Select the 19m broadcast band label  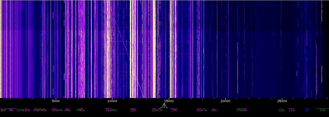click(x=174, y=110)
